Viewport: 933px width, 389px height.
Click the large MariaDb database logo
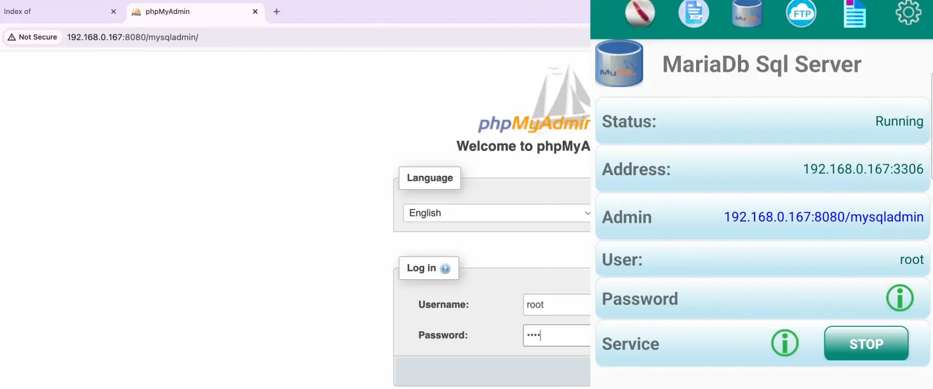[x=619, y=63]
